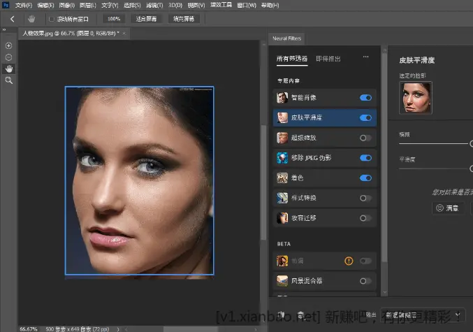Turn off the 智能肖像 toggle
Viewport: 473px width, 332px height.
tap(365, 98)
